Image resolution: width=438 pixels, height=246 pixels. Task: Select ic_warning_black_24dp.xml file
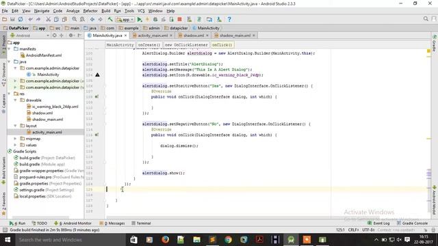pyautogui.click(x=55, y=107)
